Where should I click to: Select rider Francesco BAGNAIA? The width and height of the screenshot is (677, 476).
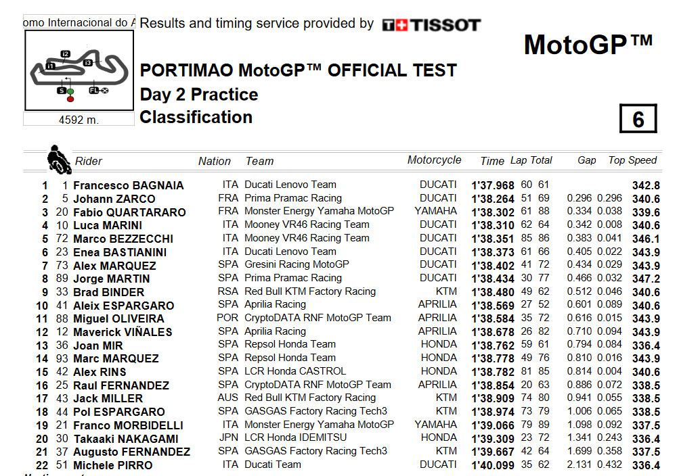[x=128, y=185]
